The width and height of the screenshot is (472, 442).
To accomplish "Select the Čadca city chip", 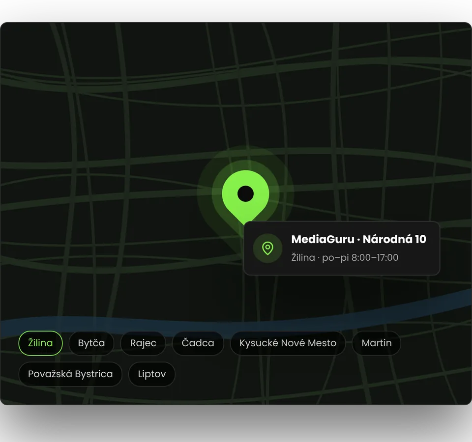I will (198, 343).
